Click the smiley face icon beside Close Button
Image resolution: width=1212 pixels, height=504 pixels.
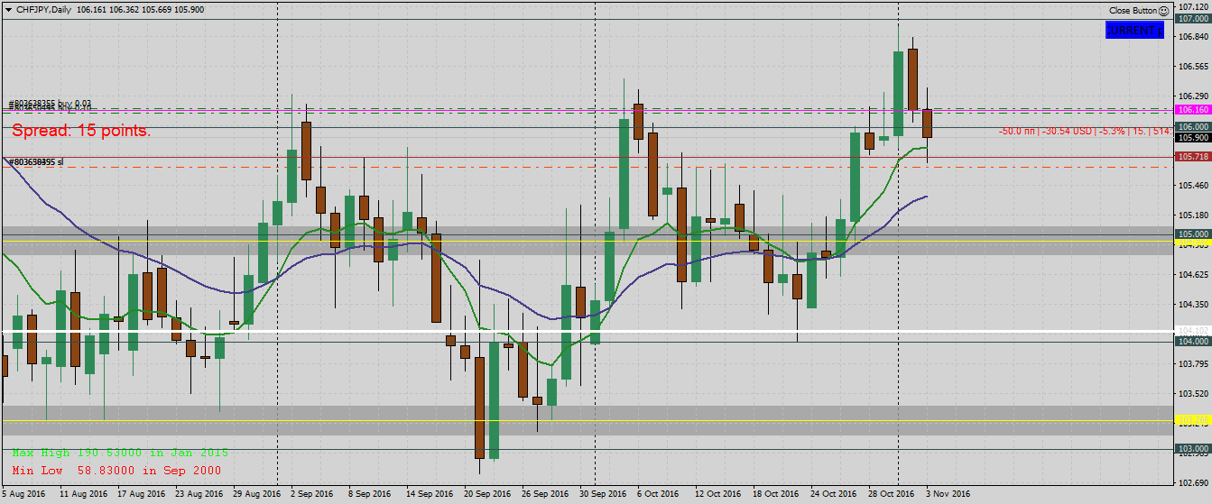[x=1164, y=11]
